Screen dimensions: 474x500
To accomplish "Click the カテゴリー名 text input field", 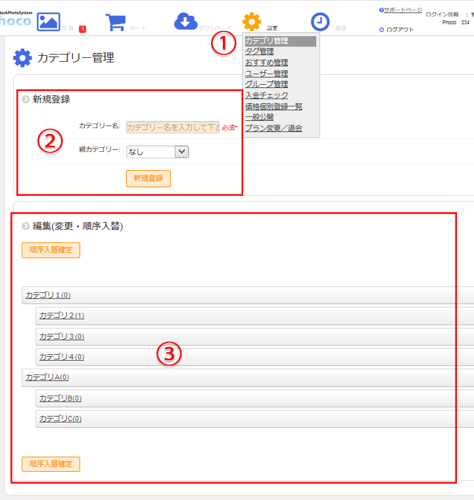I will pyautogui.click(x=172, y=127).
